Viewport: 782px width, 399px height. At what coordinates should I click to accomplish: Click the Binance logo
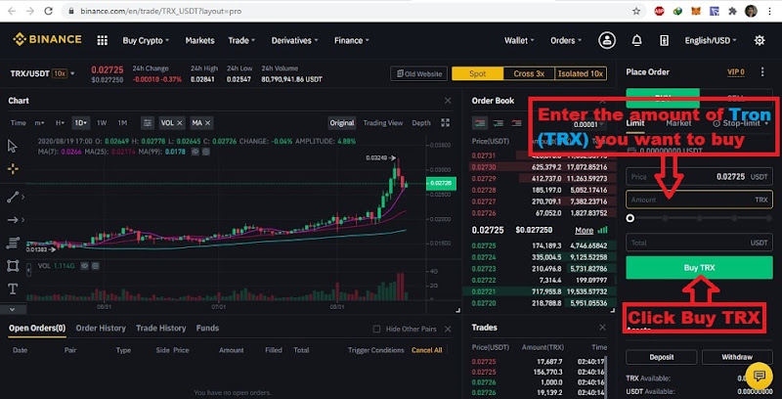(47, 39)
